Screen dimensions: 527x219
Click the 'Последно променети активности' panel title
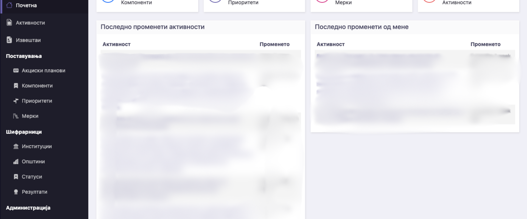point(153,27)
